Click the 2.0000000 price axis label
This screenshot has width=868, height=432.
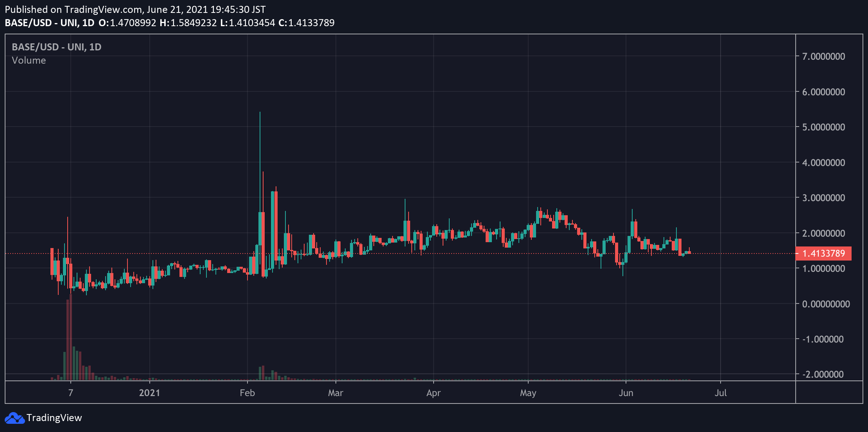823,233
